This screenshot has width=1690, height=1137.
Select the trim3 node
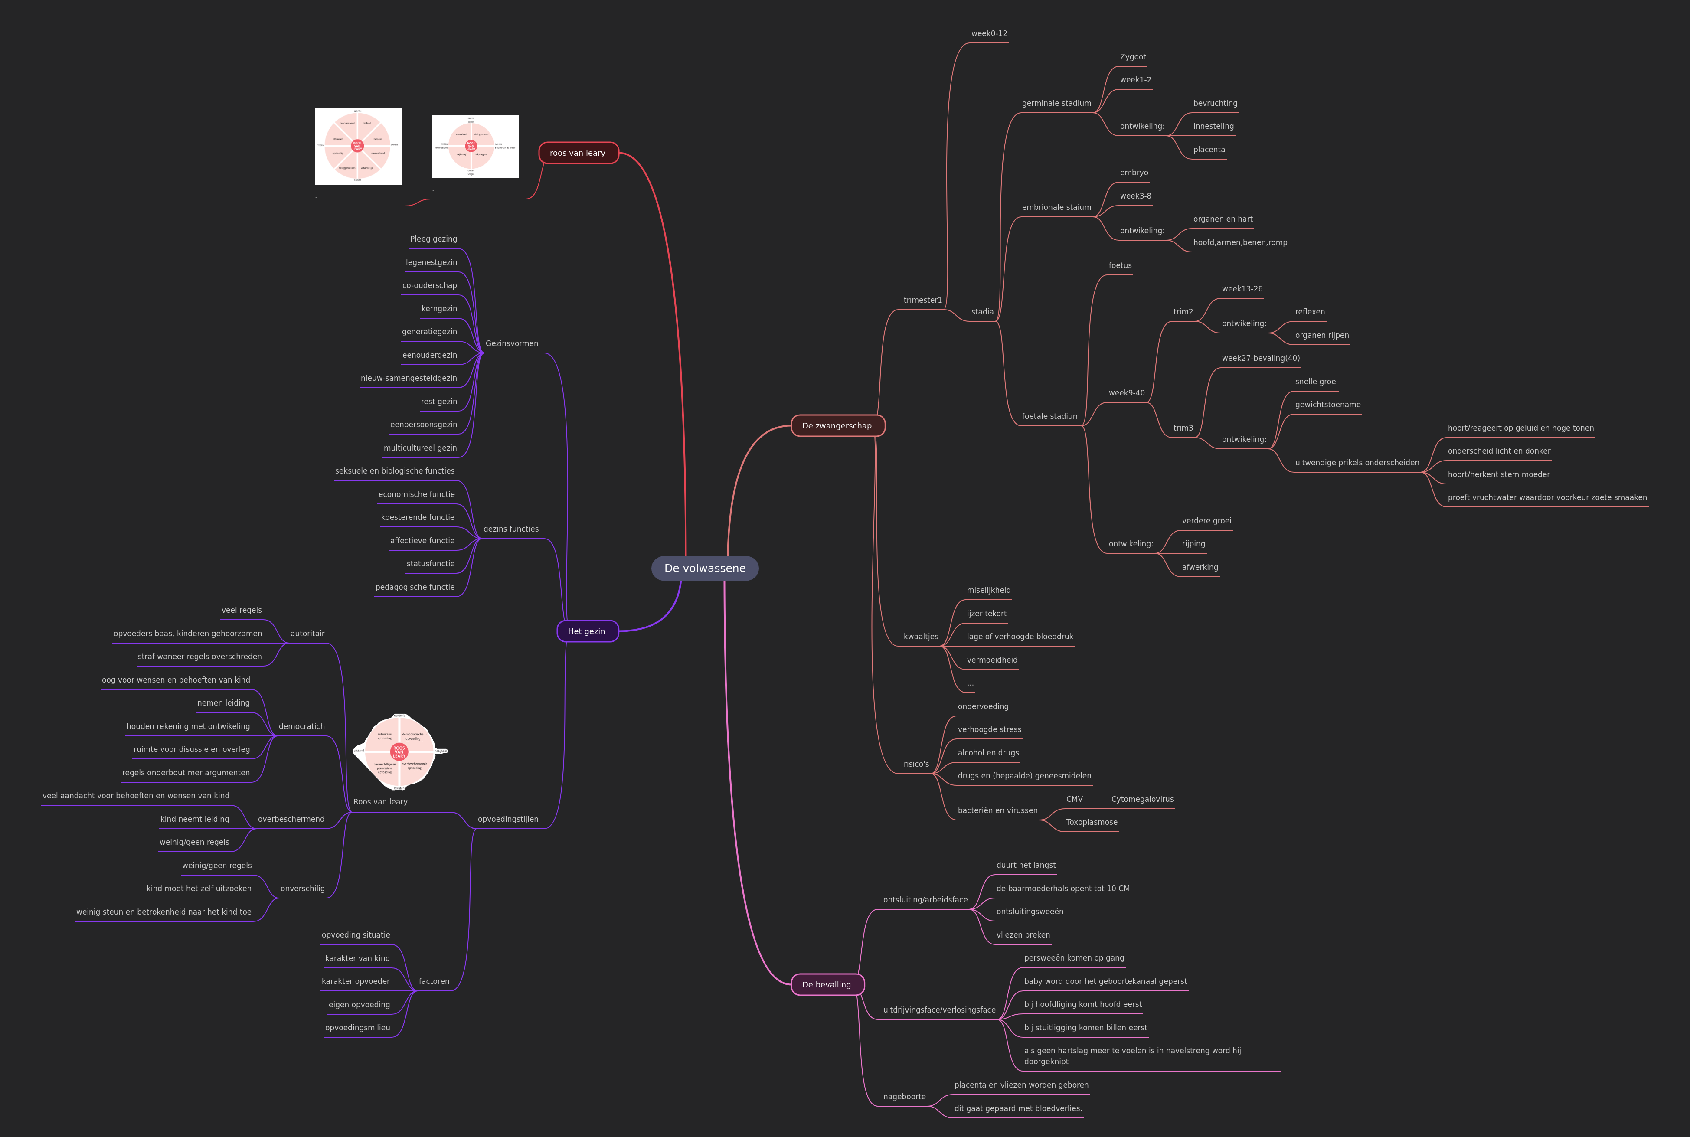click(x=1183, y=428)
